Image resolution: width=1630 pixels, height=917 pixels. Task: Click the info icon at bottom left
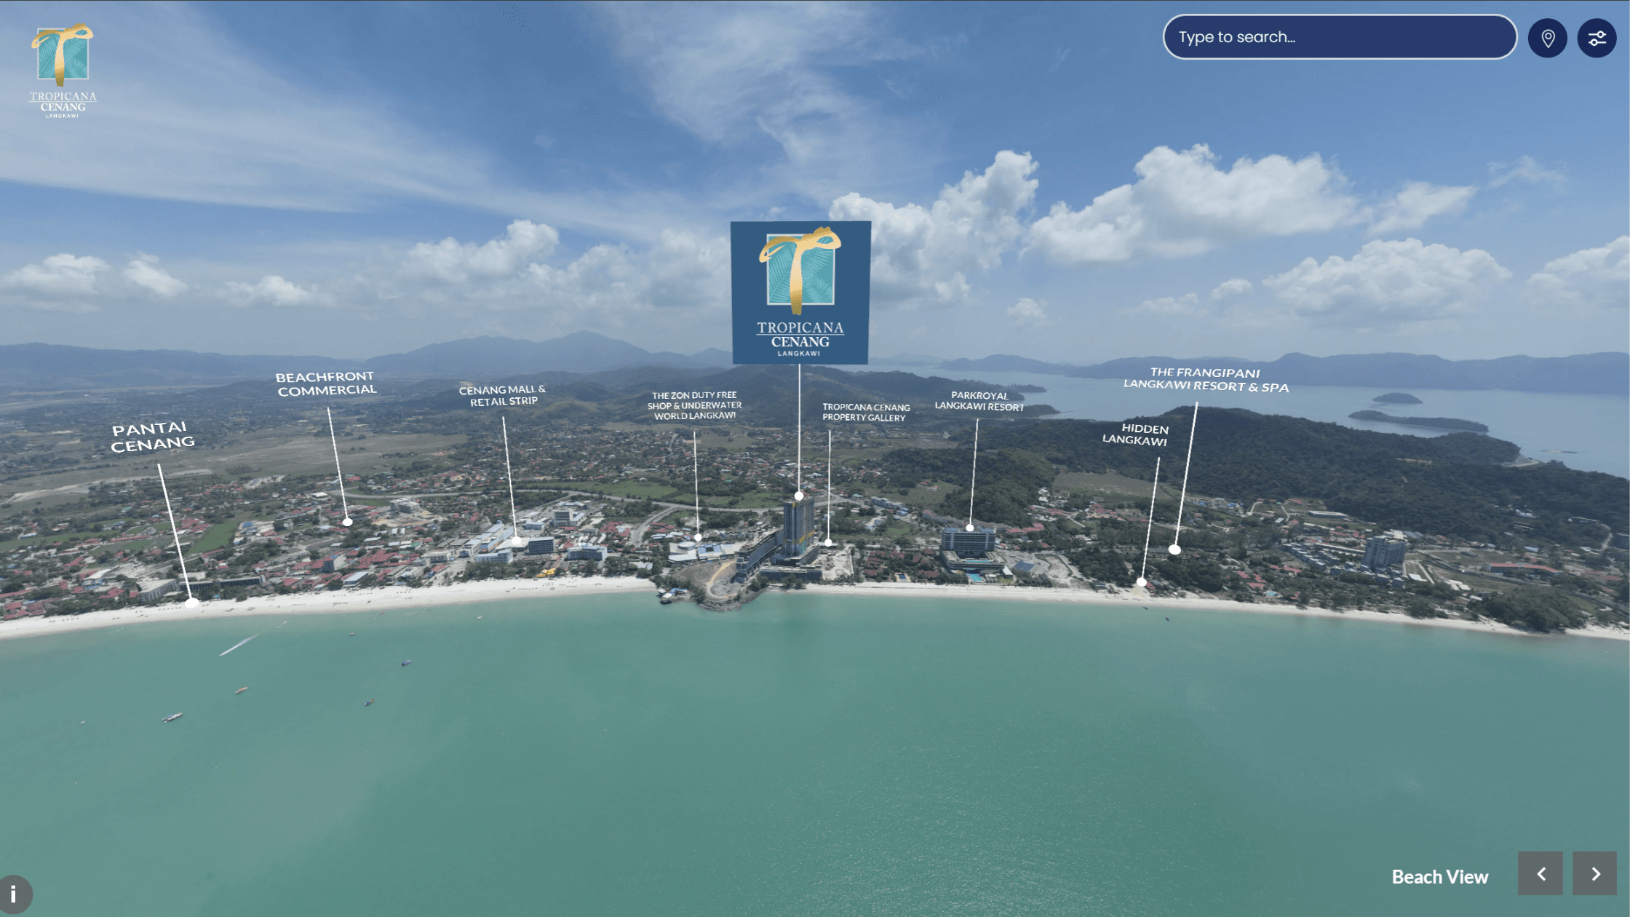point(15,893)
